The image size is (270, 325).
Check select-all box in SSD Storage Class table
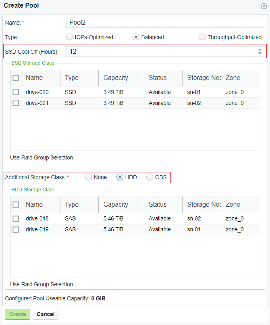click(x=16, y=78)
